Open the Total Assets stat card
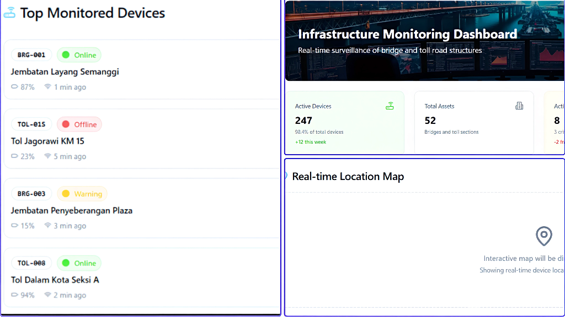The width and height of the screenshot is (565, 317). (474, 123)
